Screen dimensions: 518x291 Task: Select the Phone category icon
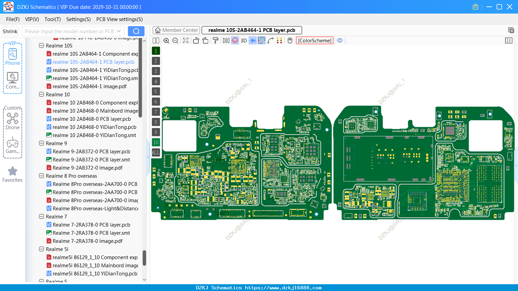tap(13, 57)
